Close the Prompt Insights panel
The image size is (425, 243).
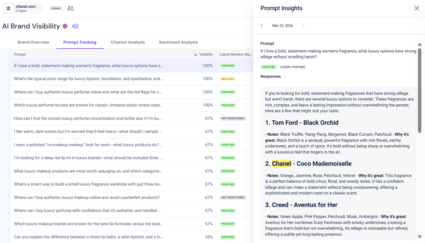point(417,8)
